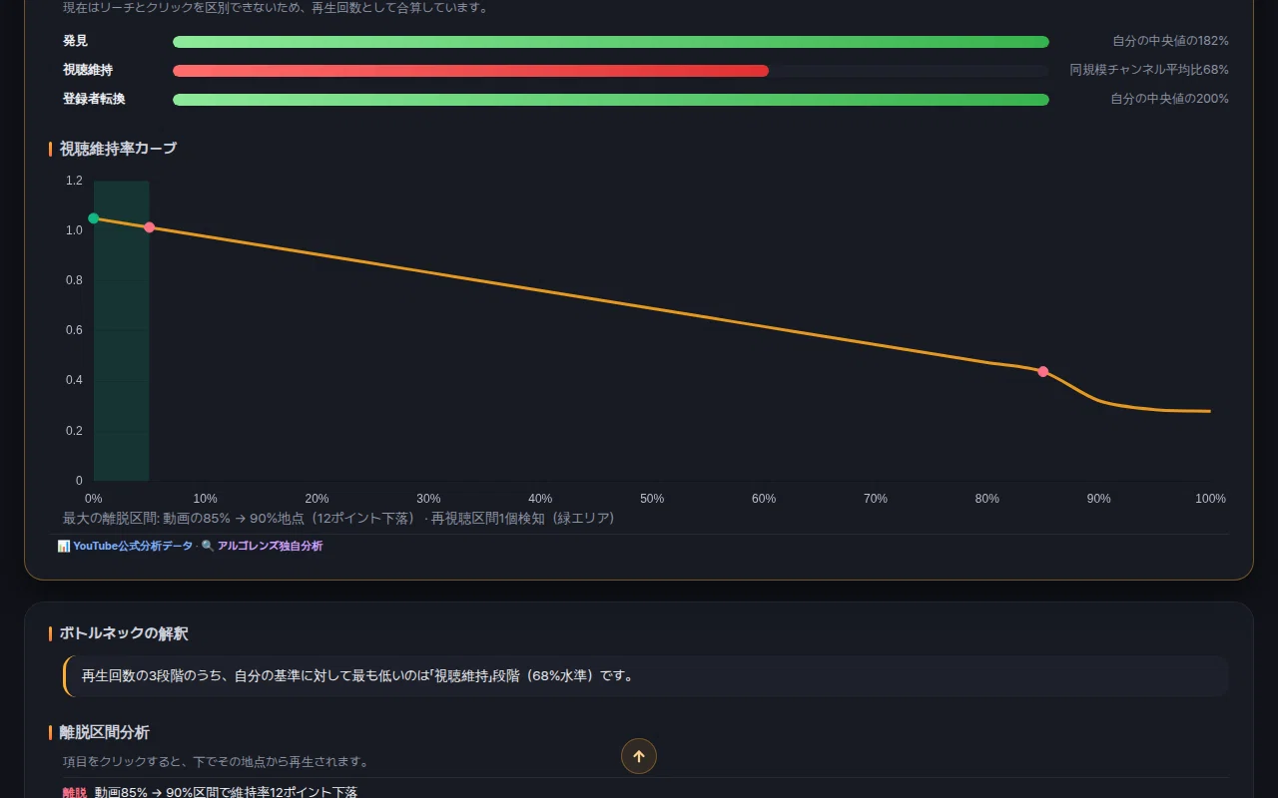Viewport: 1278px width, 798px height.
Task: Click the 0.6 label on the chart's y-axis
Action: click(74, 330)
